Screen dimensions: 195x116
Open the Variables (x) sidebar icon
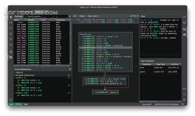tap(184, 17)
